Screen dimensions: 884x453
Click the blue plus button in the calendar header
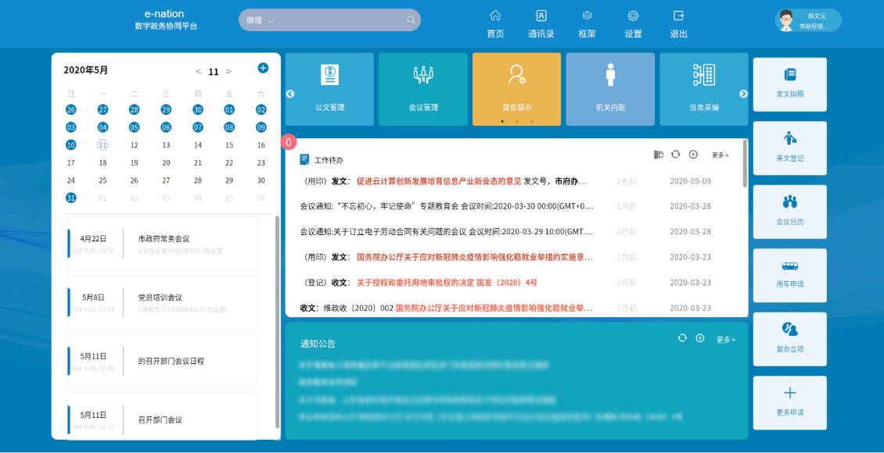[263, 68]
